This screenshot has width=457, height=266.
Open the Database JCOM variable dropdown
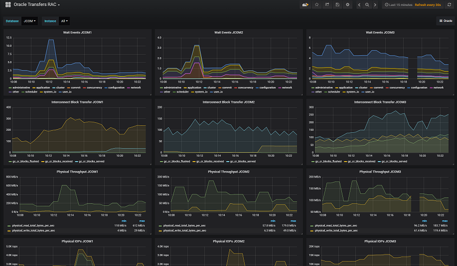point(30,21)
